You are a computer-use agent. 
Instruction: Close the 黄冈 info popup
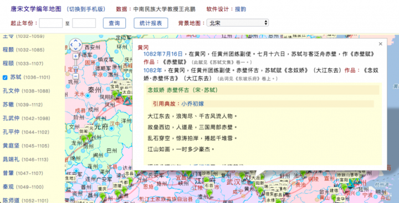coord(380,44)
